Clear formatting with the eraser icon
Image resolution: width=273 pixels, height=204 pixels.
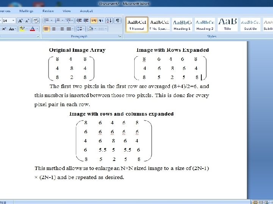[x=36, y=21]
